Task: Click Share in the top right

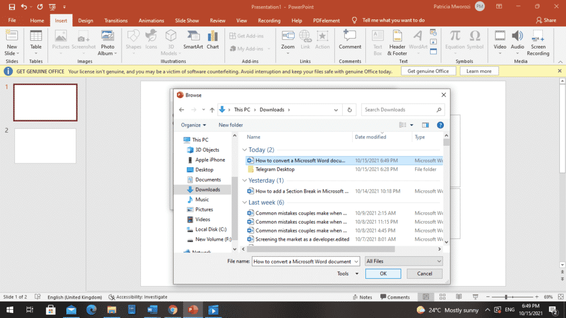Action: [x=546, y=20]
